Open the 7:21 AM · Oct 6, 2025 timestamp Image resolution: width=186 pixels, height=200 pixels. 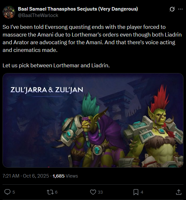point(26,176)
